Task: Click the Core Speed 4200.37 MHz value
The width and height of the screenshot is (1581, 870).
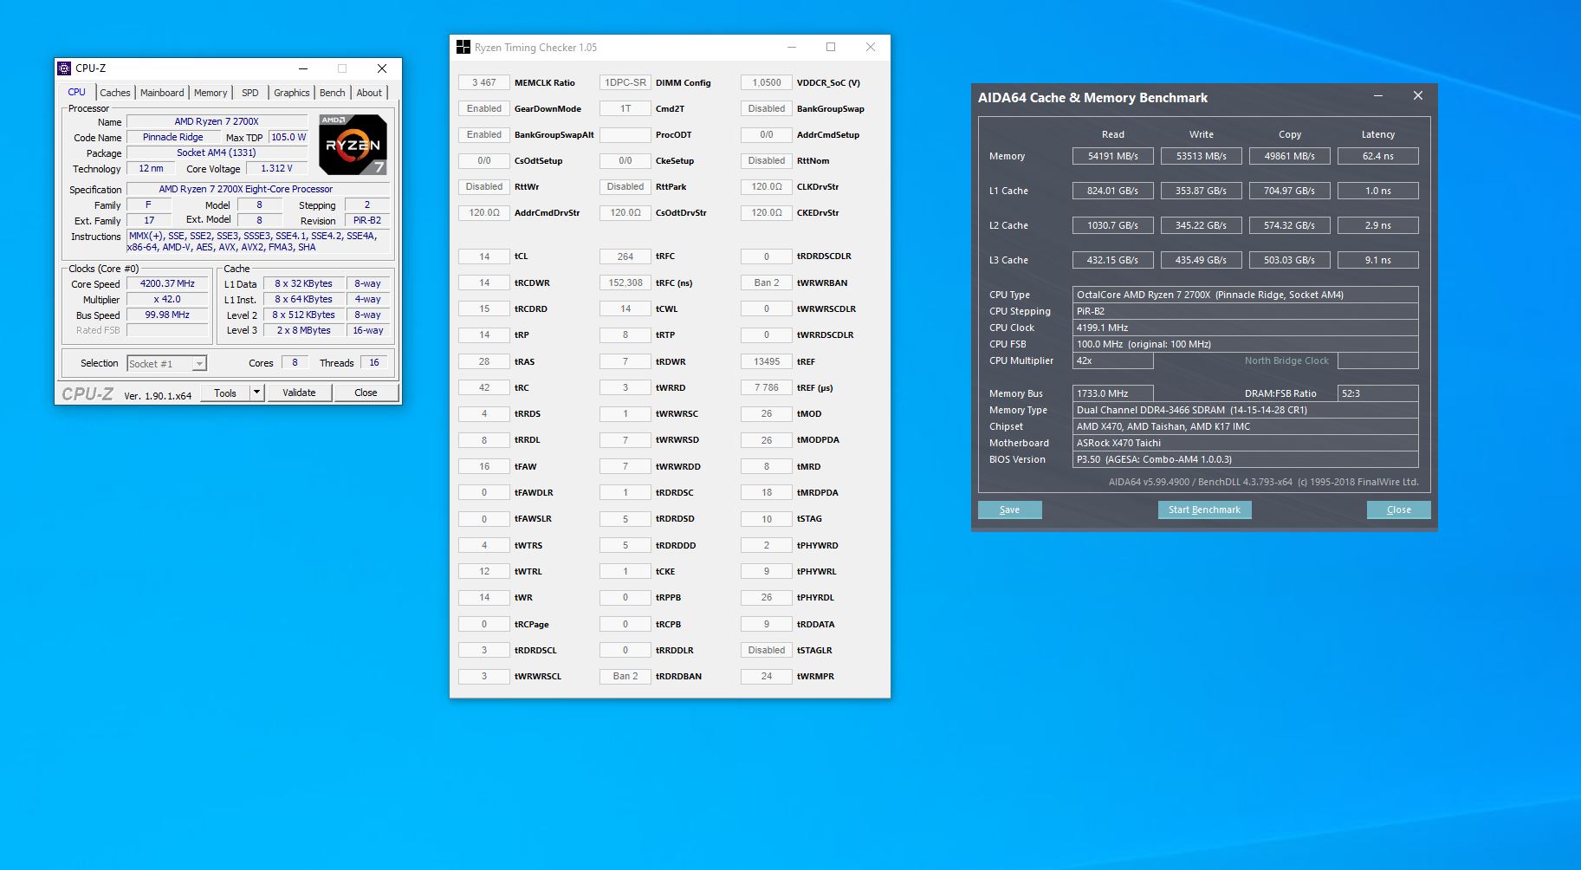Action: pyautogui.click(x=167, y=284)
